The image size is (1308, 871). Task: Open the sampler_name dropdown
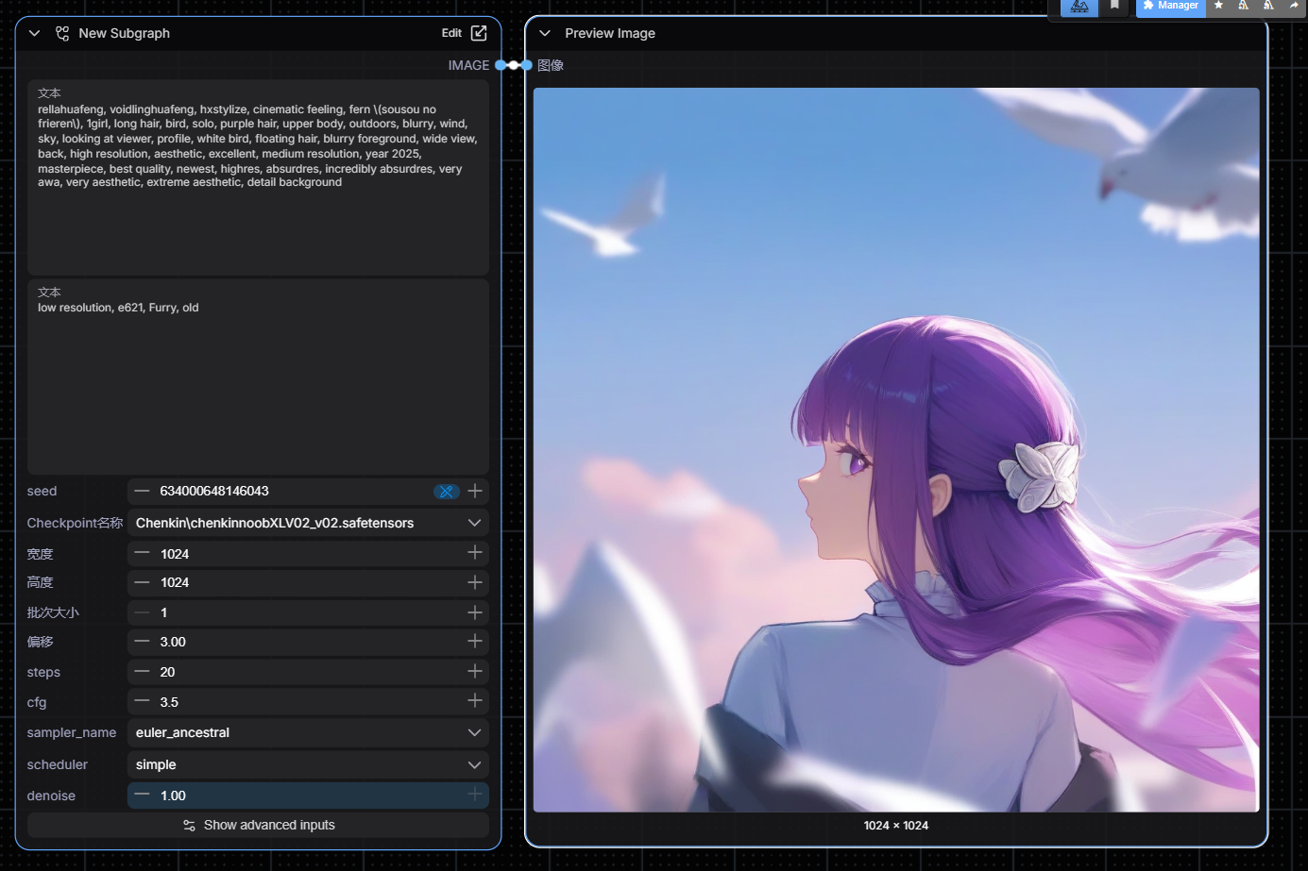(x=308, y=732)
